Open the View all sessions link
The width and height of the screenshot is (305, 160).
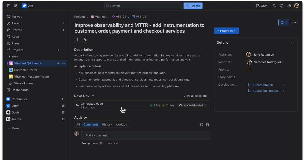tap(195, 96)
